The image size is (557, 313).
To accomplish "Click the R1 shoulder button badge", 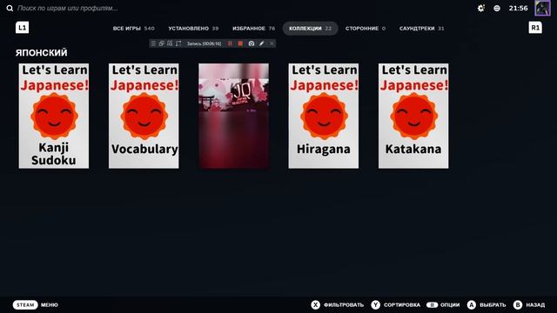I will [535, 27].
